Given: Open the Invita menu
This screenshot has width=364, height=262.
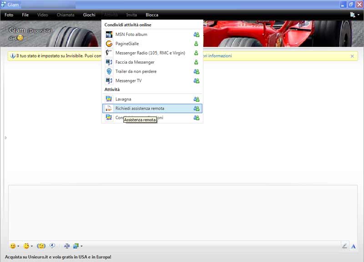Looking at the screenshot, I should [131, 15].
